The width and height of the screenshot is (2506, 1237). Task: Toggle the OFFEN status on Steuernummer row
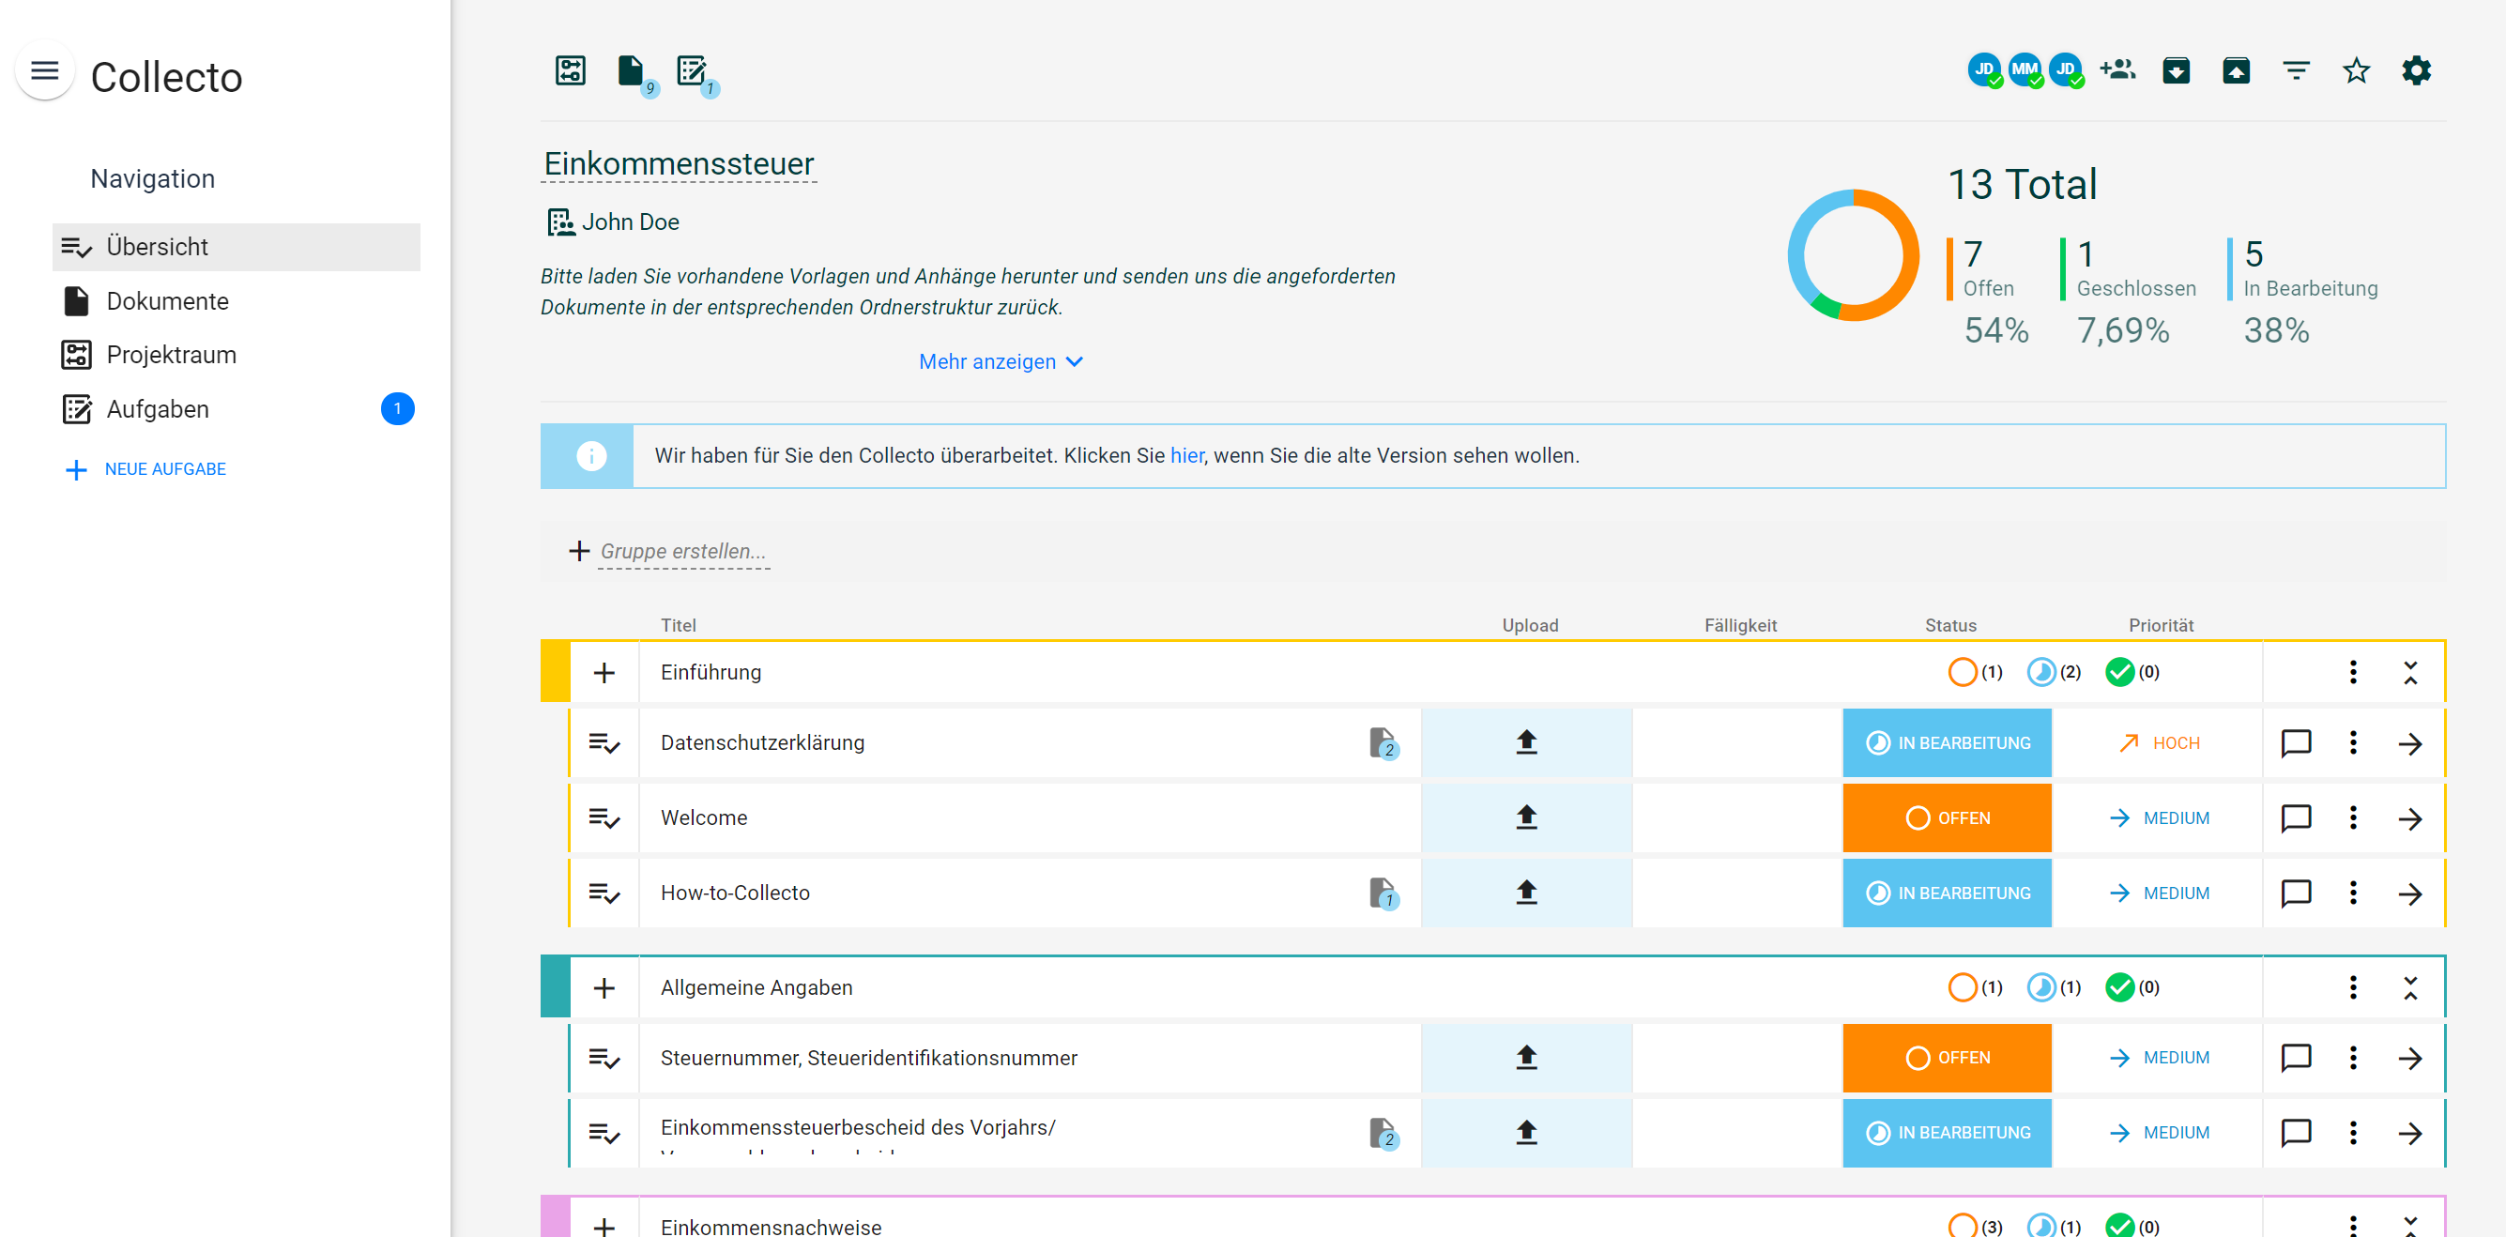pos(1947,1058)
